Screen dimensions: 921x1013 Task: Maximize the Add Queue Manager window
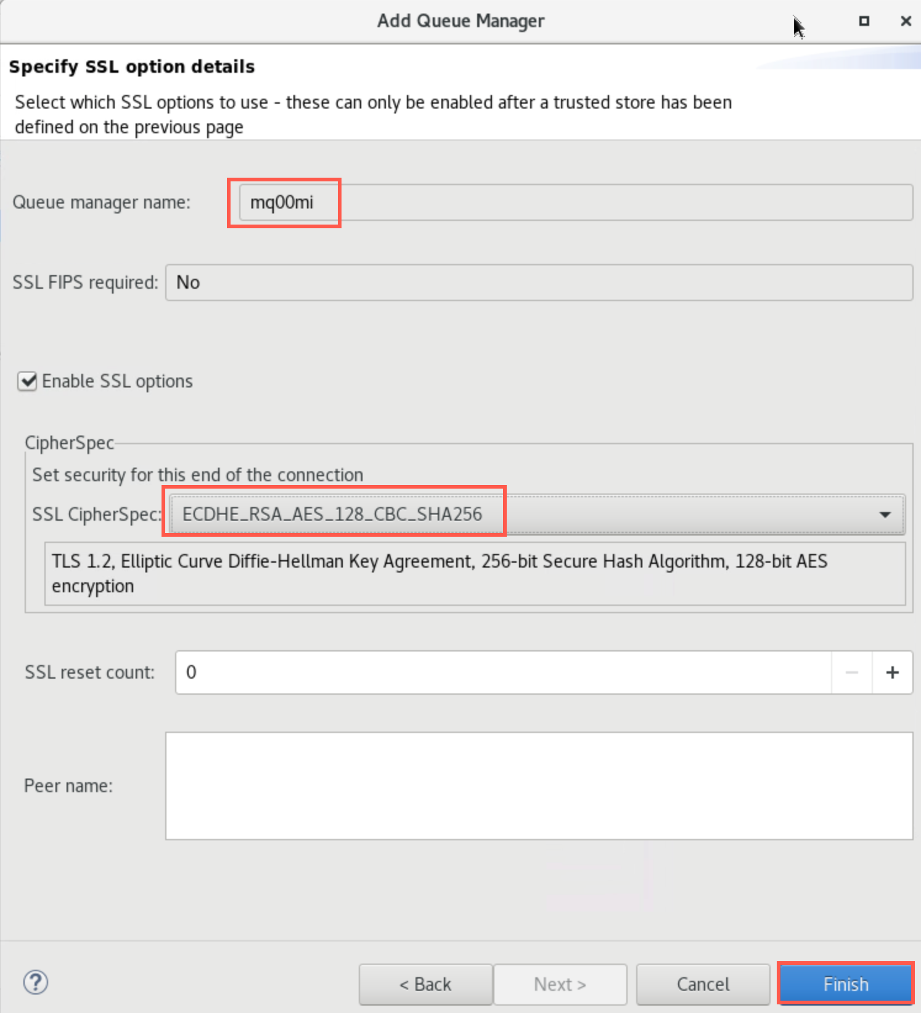pyautogui.click(x=864, y=21)
